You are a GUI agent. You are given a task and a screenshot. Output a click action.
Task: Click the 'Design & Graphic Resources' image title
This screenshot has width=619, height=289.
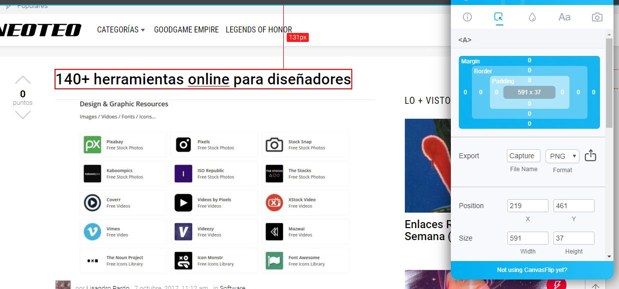coord(124,104)
